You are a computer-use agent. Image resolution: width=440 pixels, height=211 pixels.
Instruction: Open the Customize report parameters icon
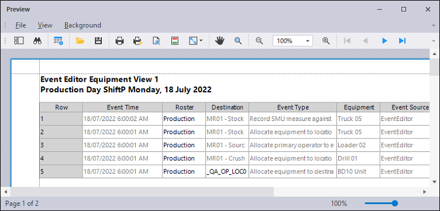click(59, 41)
